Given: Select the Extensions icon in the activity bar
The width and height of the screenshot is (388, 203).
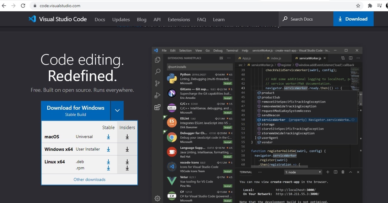Looking at the screenshot, I should pos(157,107).
